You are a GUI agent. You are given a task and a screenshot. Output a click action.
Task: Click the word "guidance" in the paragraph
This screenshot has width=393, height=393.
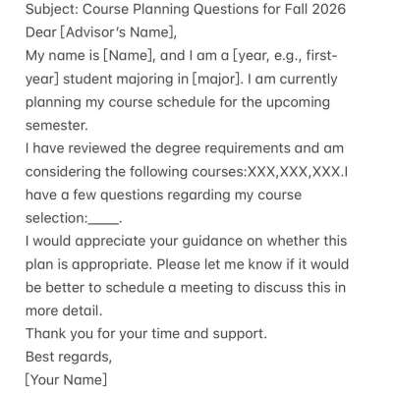[212, 242]
